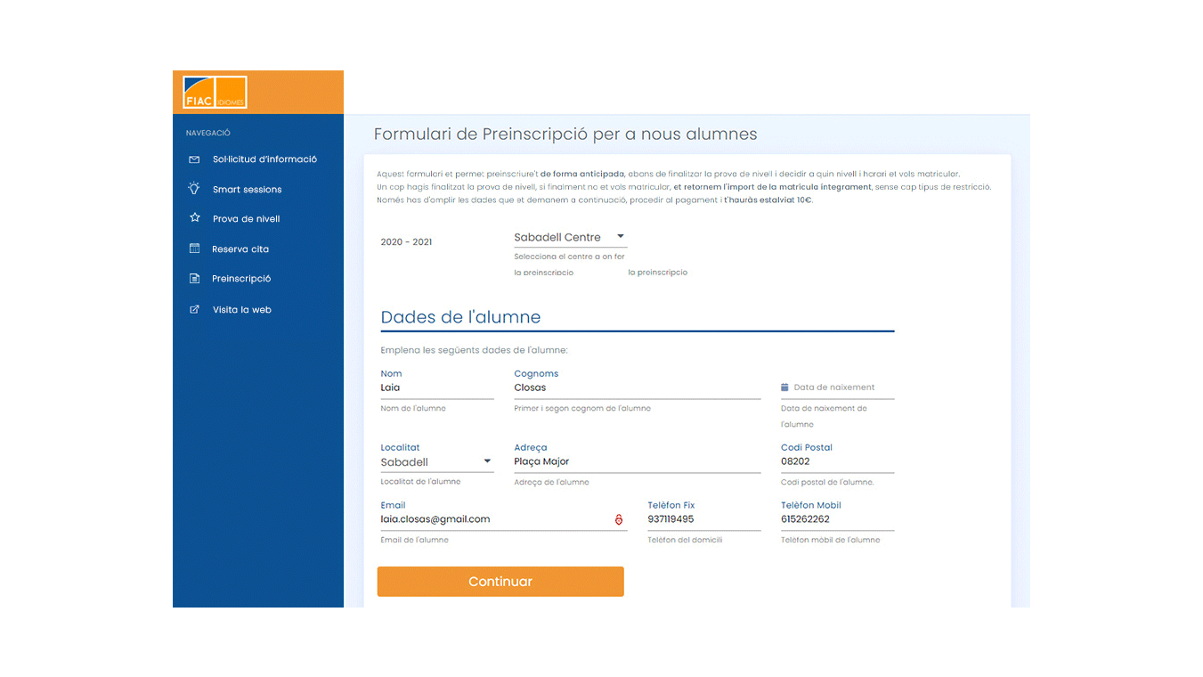1203x677 pixels.
Task: Click the chevron arrow beside Sabadell Centre
Action: pos(621,237)
